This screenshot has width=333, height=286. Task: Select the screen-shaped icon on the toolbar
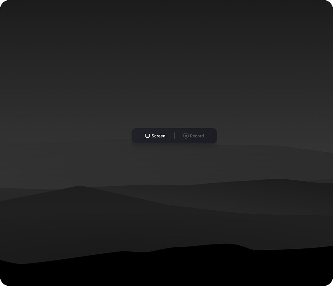[x=147, y=136]
